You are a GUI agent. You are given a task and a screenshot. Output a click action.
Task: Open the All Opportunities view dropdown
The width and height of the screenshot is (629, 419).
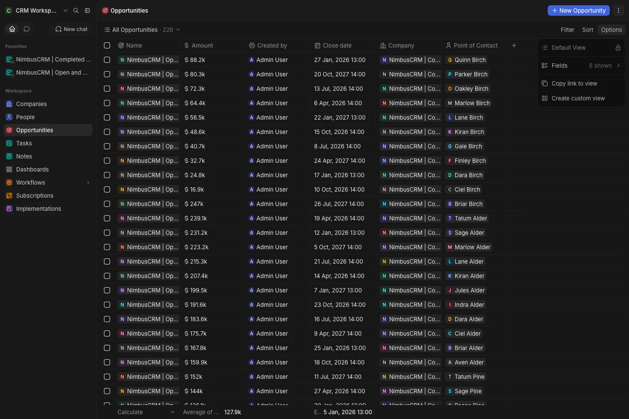[142, 30]
